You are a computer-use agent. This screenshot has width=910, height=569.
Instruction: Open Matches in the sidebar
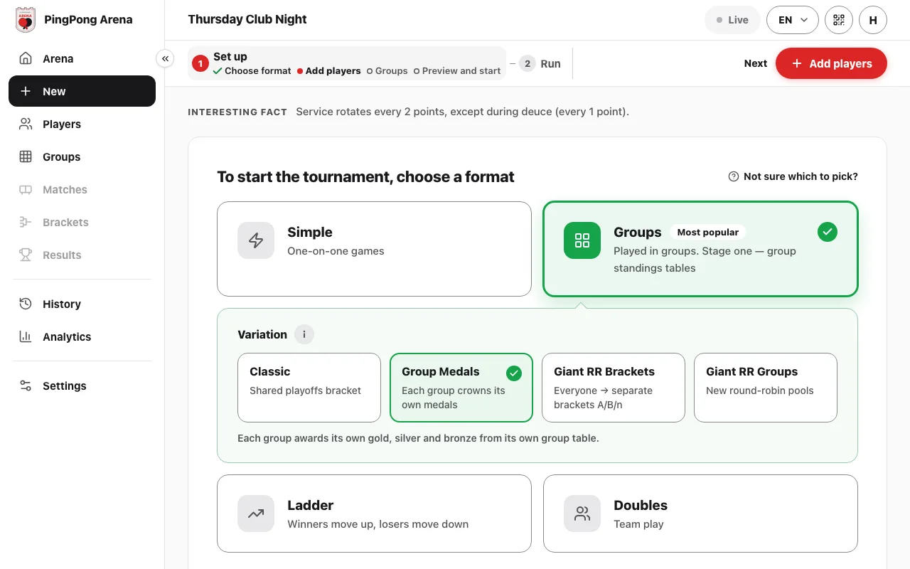click(x=82, y=189)
